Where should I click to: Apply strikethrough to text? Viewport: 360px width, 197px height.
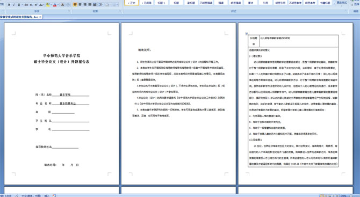(26, 5)
